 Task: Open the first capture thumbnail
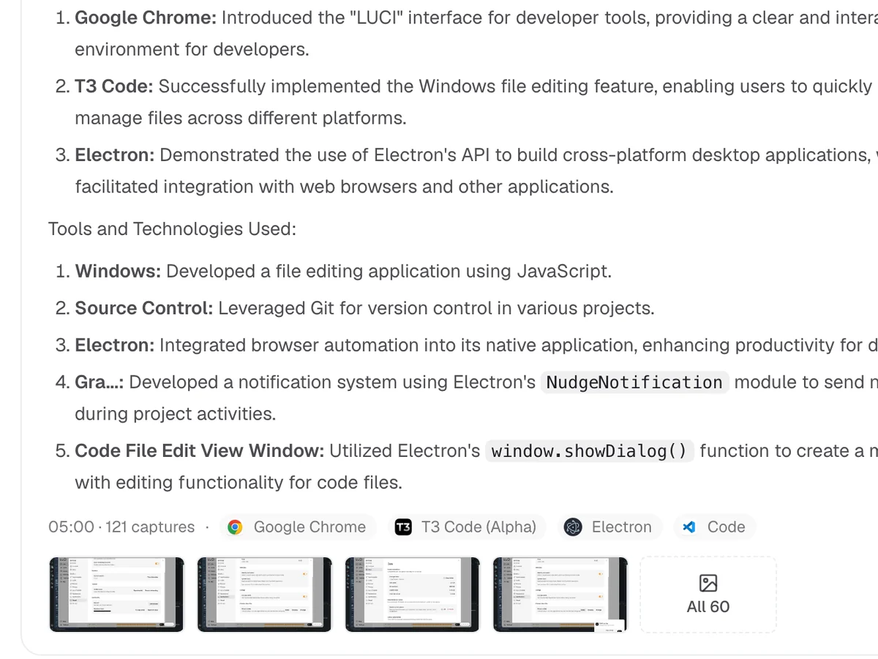click(x=117, y=594)
